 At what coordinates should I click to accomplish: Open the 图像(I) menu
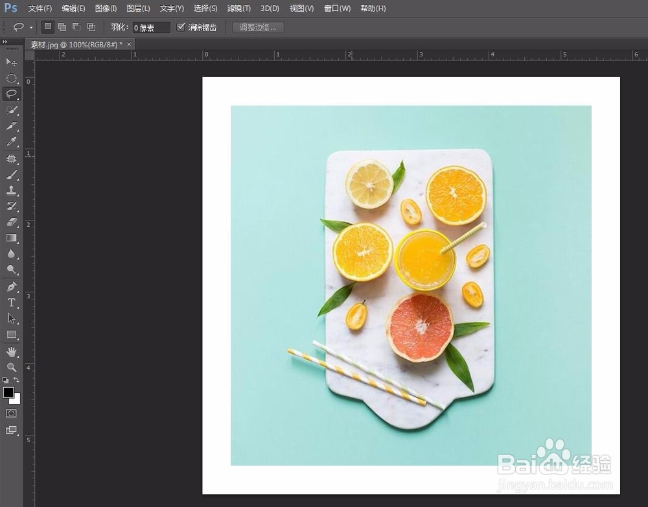[106, 8]
